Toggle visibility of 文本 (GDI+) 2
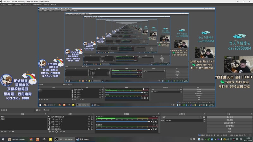253x142 pixels. (x=89, y=124)
